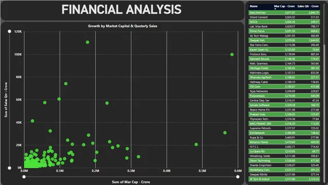328x185 pixels.
Task: Select the Dixon Technolog. row
Action: point(284,160)
